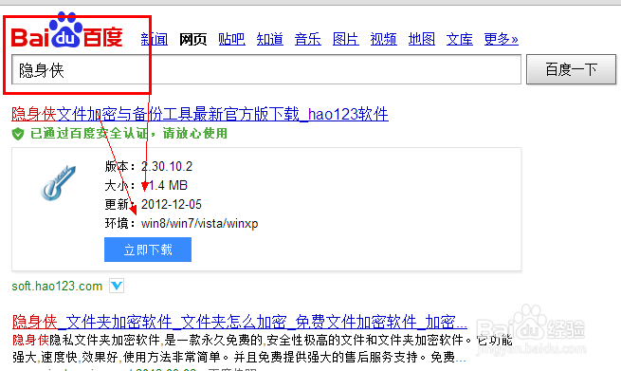The width and height of the screenshot is (621, 371).
Task: Click update date 2012-12-05
Action: click(x=172, y=205)
